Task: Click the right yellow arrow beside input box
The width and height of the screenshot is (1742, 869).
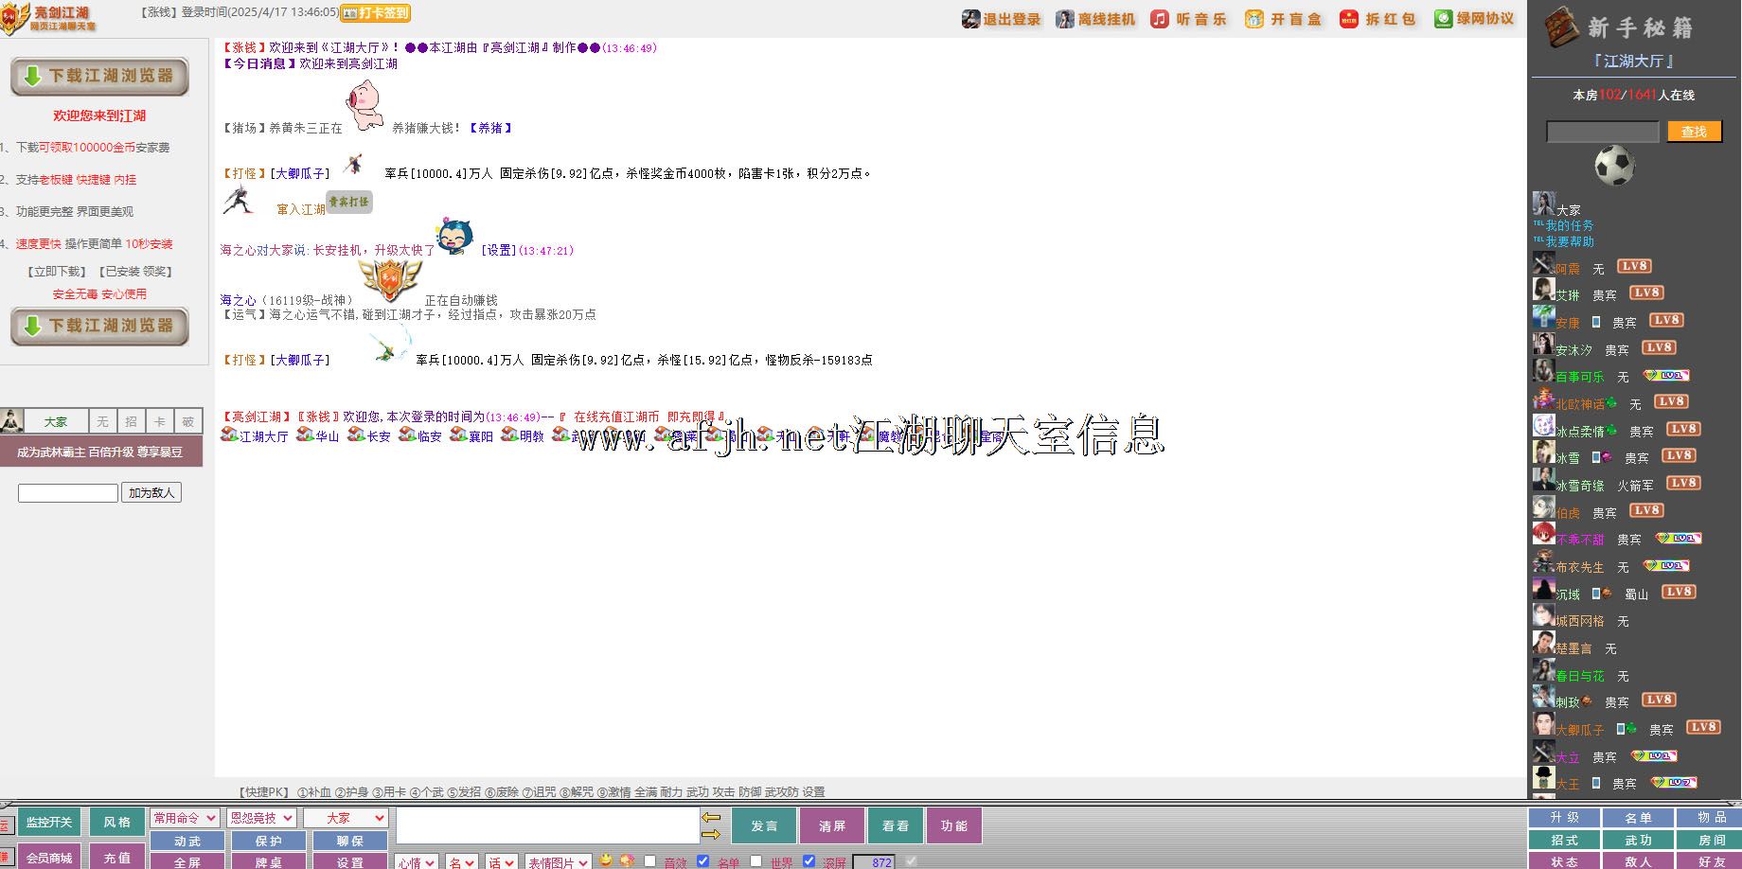Action: (711, 834)
